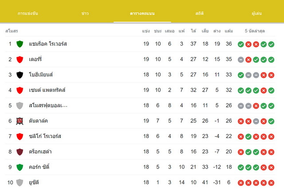Select the ตารางคะแนน tab

(x=142, y=13)
